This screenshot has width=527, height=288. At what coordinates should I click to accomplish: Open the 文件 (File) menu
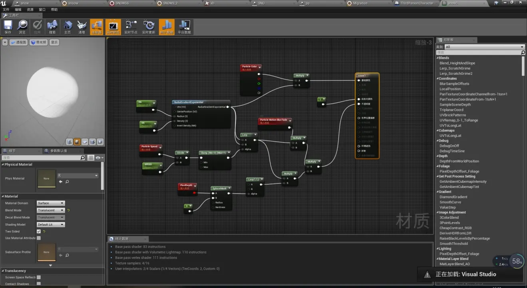[x=6, y=9]
